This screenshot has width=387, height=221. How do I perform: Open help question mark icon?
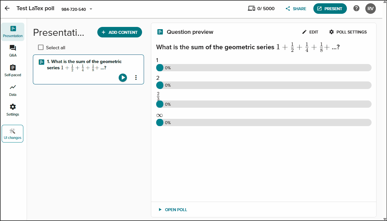(356, 9)
